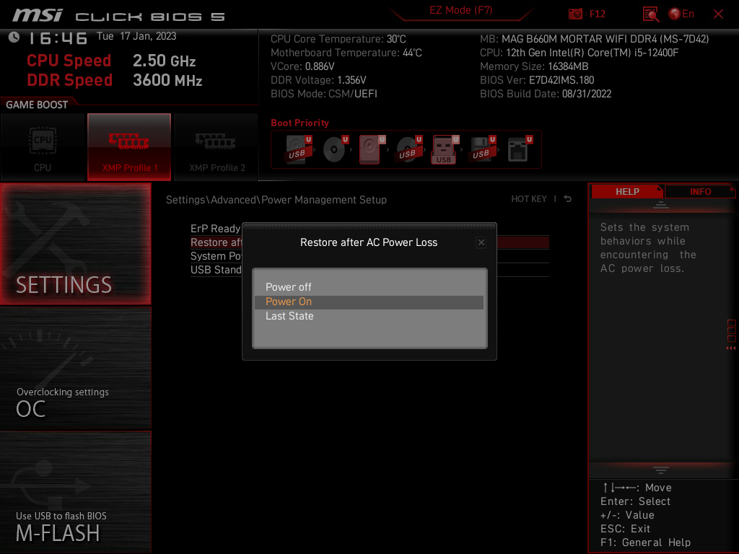Click the MSI Click BIOS 5 logo
The width and height of the screenshot is (739, 554).
click(119, 16)
